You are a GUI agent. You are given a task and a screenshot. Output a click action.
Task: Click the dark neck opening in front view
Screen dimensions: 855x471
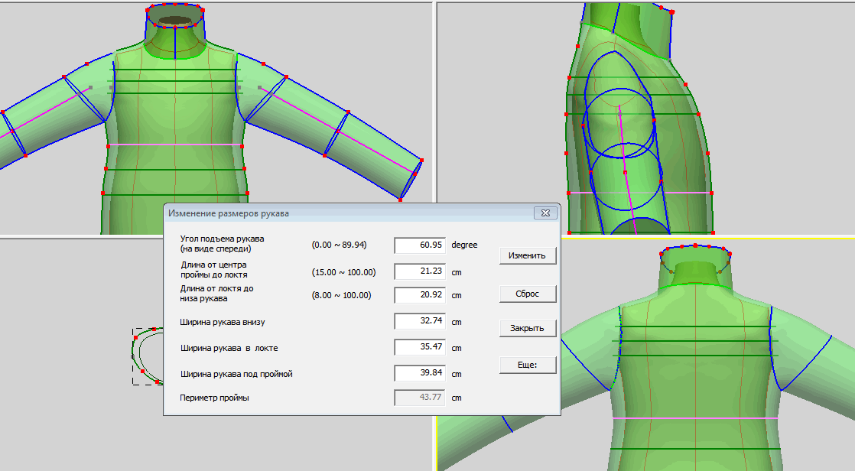[176, 20]
